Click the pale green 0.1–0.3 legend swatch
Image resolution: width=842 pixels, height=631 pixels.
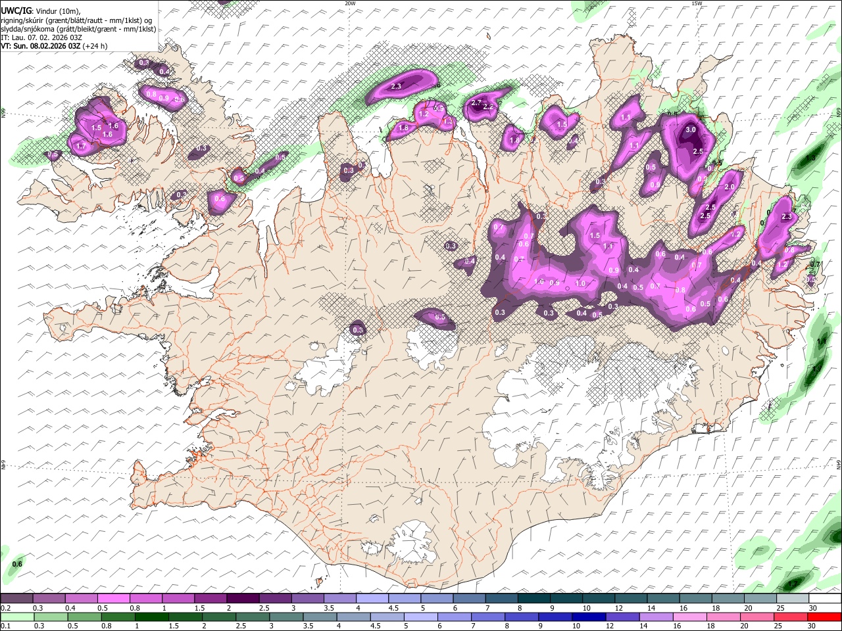pos(17,617)
